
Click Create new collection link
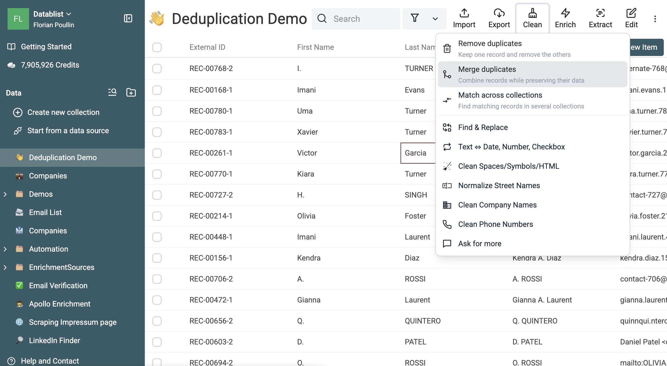point(63,112)
